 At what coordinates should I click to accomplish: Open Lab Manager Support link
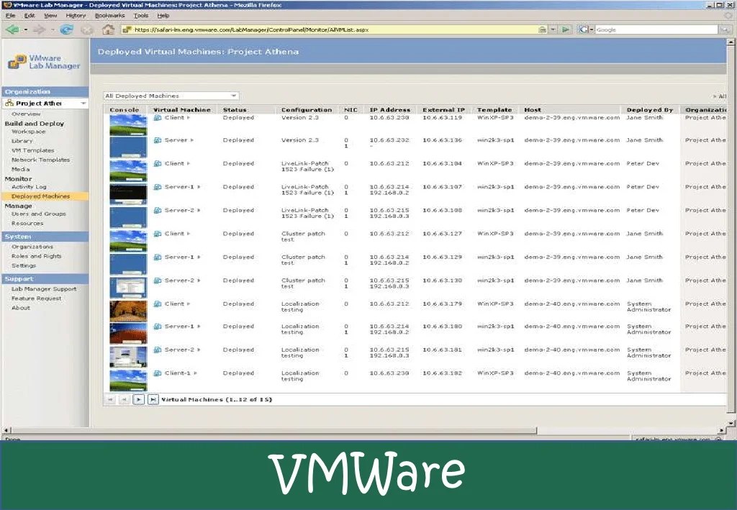[x=44, y=289]
